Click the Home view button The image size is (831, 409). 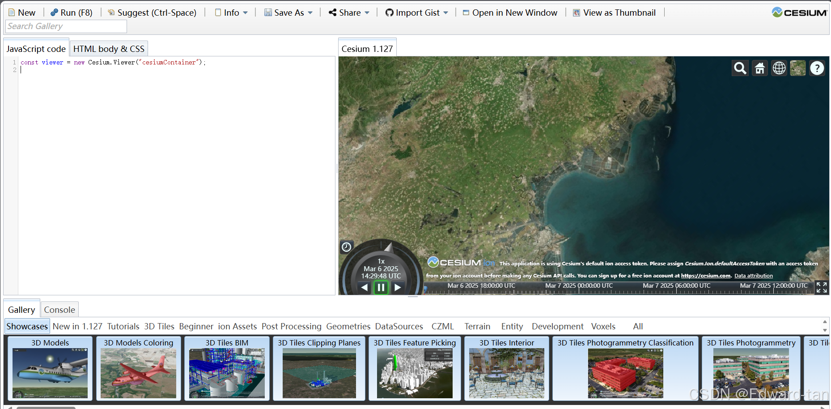(x=759, y=68)
